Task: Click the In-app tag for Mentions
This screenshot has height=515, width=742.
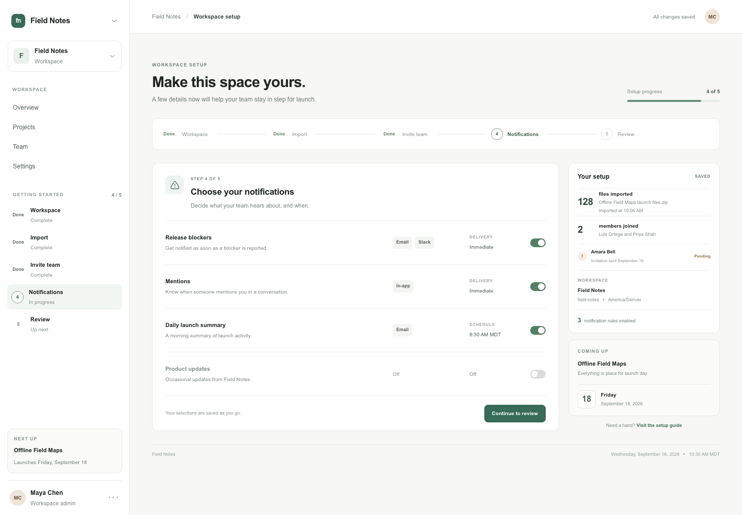Action: pos(403,286)
